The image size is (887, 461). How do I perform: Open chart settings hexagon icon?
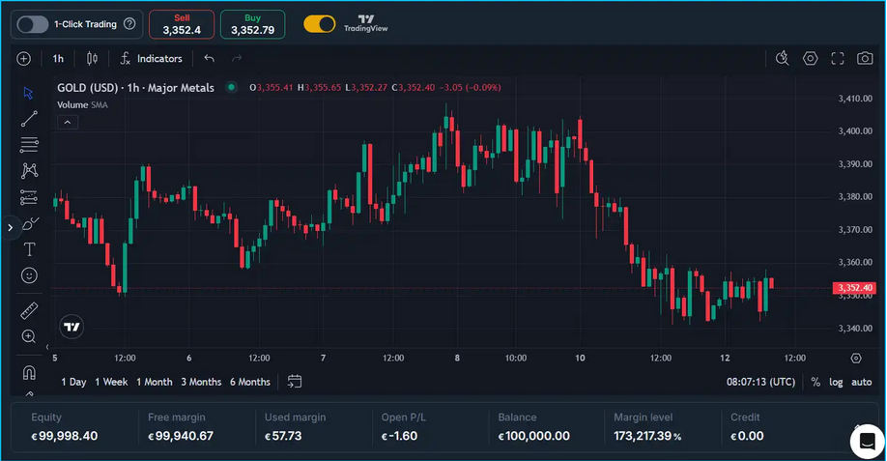(811, 59)
